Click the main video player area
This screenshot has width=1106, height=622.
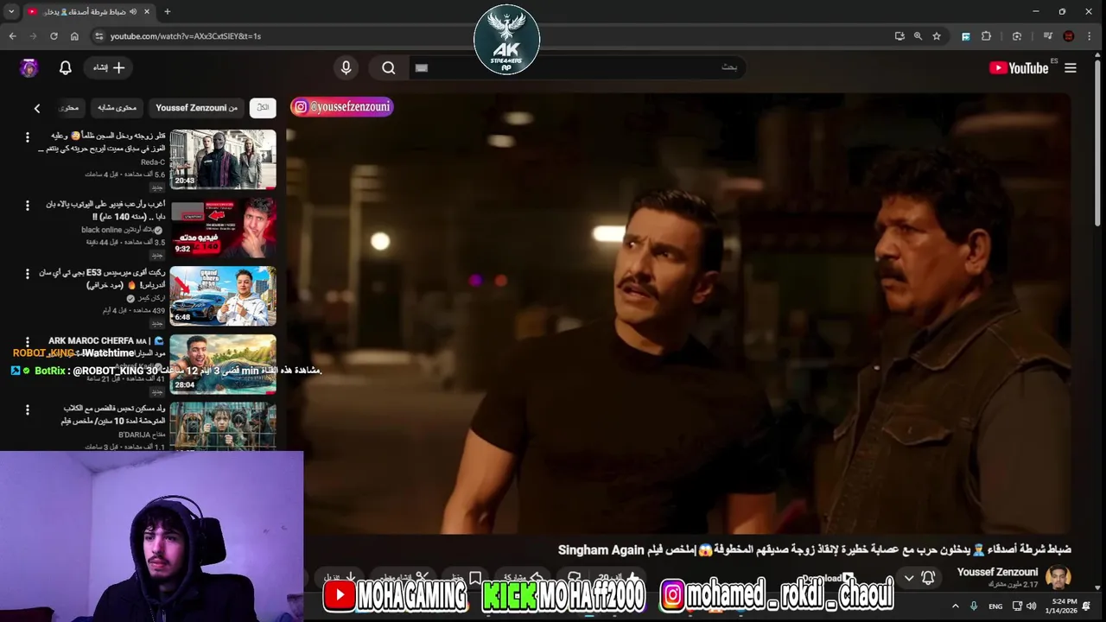(678, 315)
